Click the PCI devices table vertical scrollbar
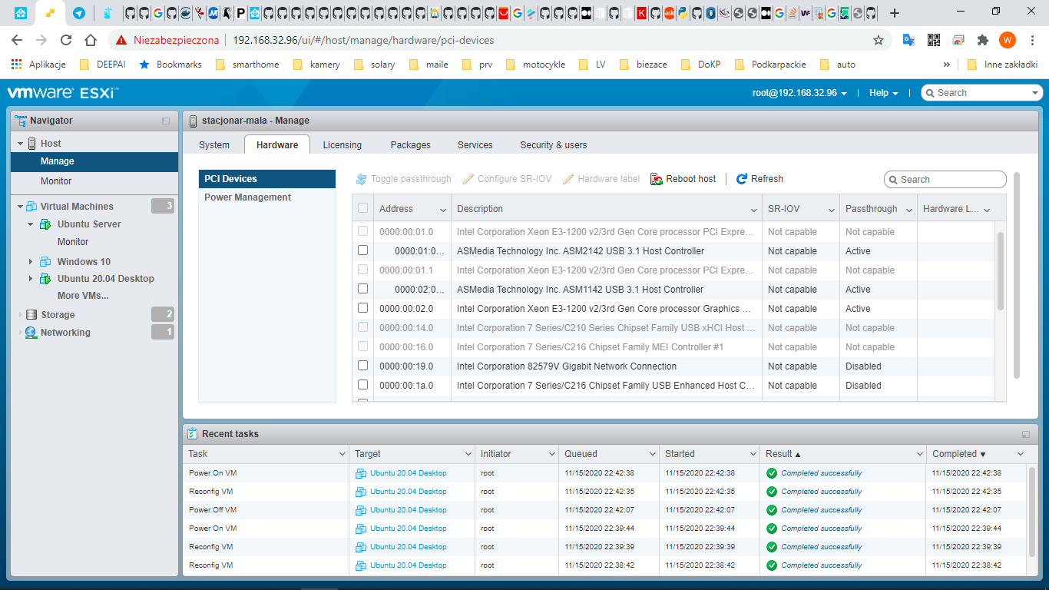 (x=1001, y=270)
